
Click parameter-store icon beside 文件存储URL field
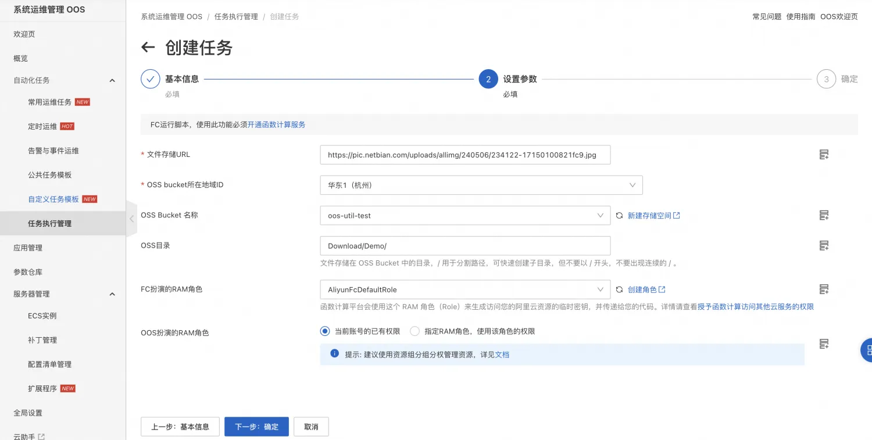[x=824, y=155]
